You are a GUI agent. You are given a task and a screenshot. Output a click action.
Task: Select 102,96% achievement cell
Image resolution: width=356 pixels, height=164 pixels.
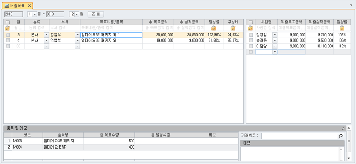coord(214,35)
